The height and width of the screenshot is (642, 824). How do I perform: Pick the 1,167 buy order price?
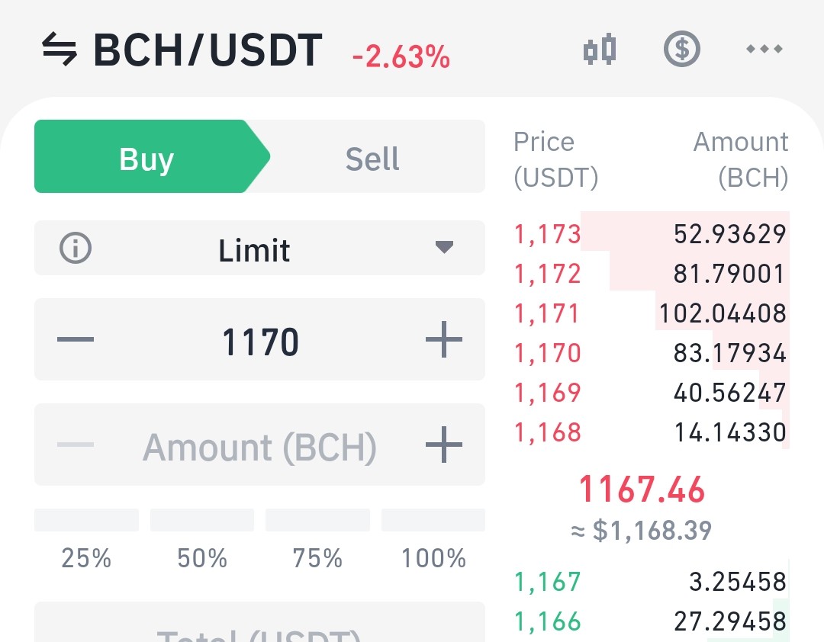pyautogui.click(x=547, y=582)
